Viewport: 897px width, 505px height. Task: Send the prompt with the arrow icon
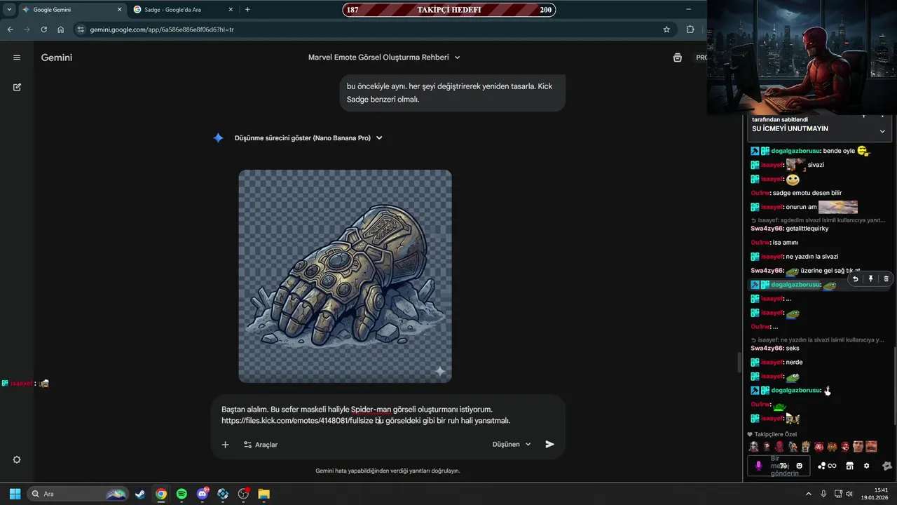tap(549, 444)
